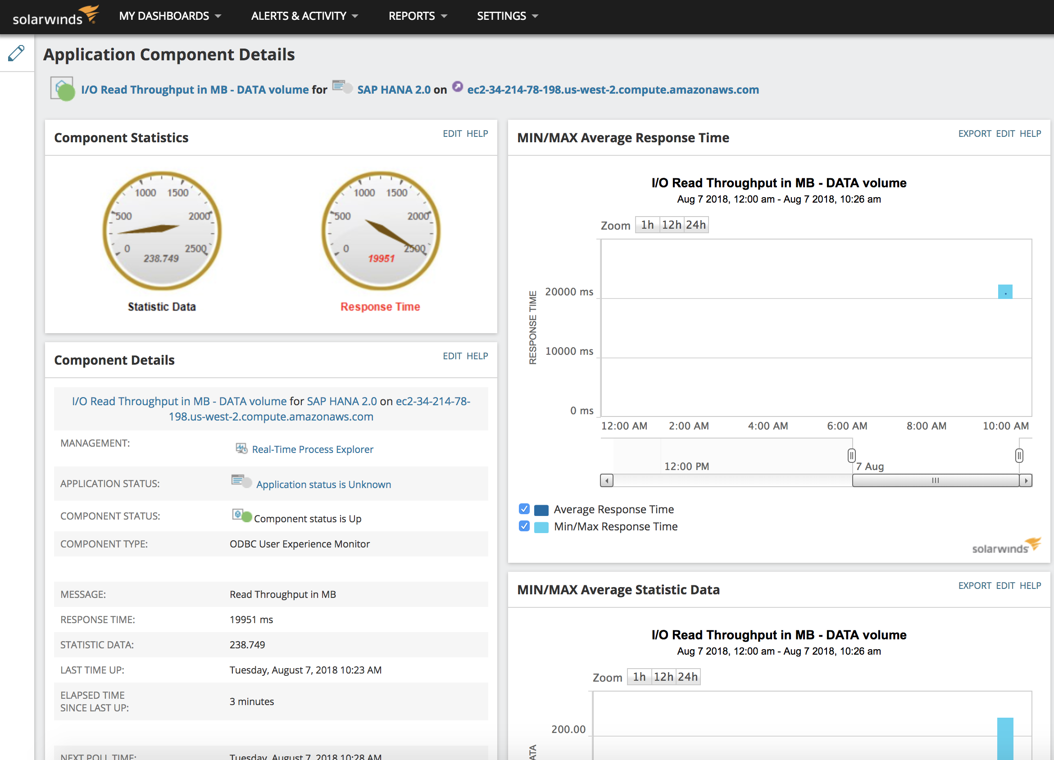Open the Reports menu

(x=418, y=16)
